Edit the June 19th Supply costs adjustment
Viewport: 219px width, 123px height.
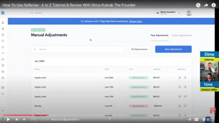[180, 87]
